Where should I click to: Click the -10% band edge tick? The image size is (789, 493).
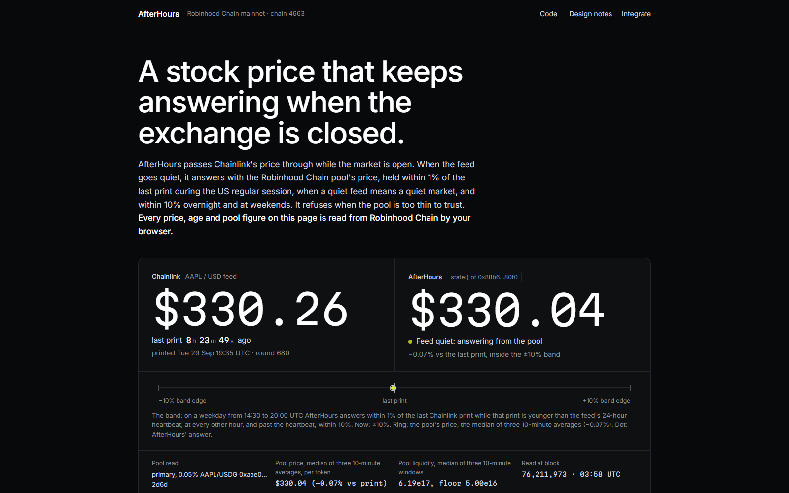tap(159, 388)
